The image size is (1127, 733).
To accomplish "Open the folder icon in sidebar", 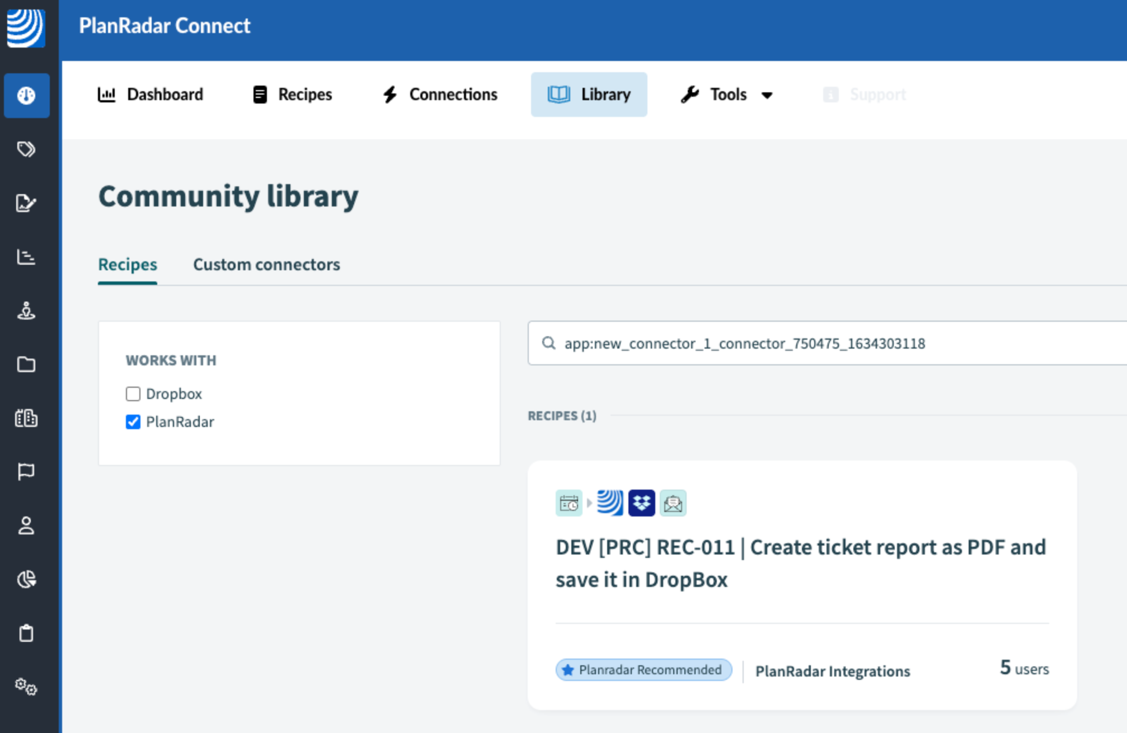I will pos(26,365).
